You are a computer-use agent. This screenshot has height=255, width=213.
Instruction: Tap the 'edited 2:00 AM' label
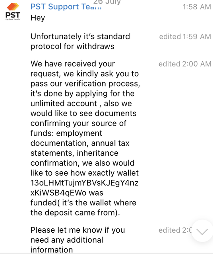point(185,64)
